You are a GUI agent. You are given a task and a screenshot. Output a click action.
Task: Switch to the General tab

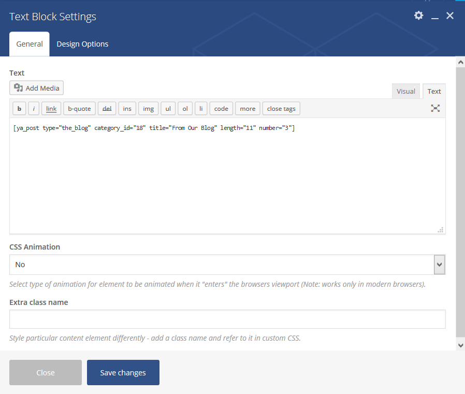(30, 44)
